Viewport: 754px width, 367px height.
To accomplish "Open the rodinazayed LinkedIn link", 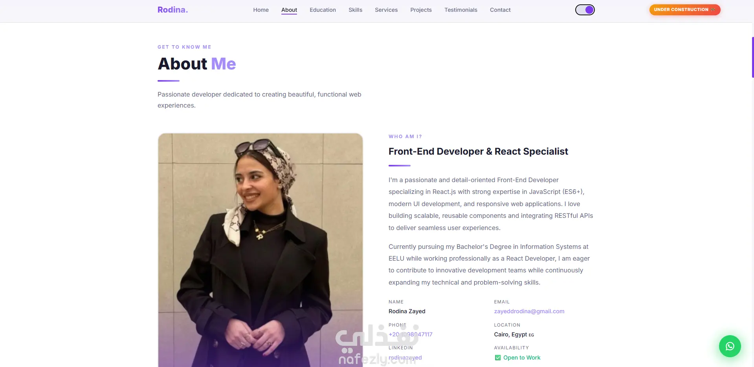I will pyautogui.click(x=405, y=358).
